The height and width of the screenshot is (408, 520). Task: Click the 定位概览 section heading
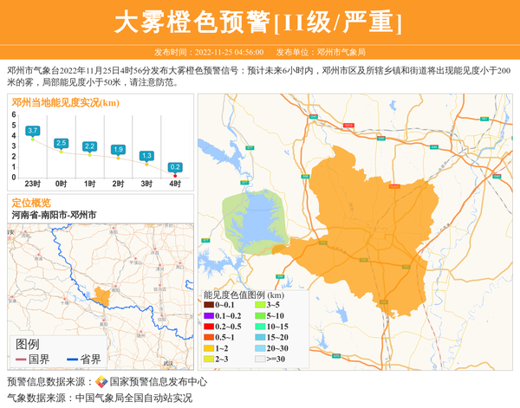tap(31, 202)
